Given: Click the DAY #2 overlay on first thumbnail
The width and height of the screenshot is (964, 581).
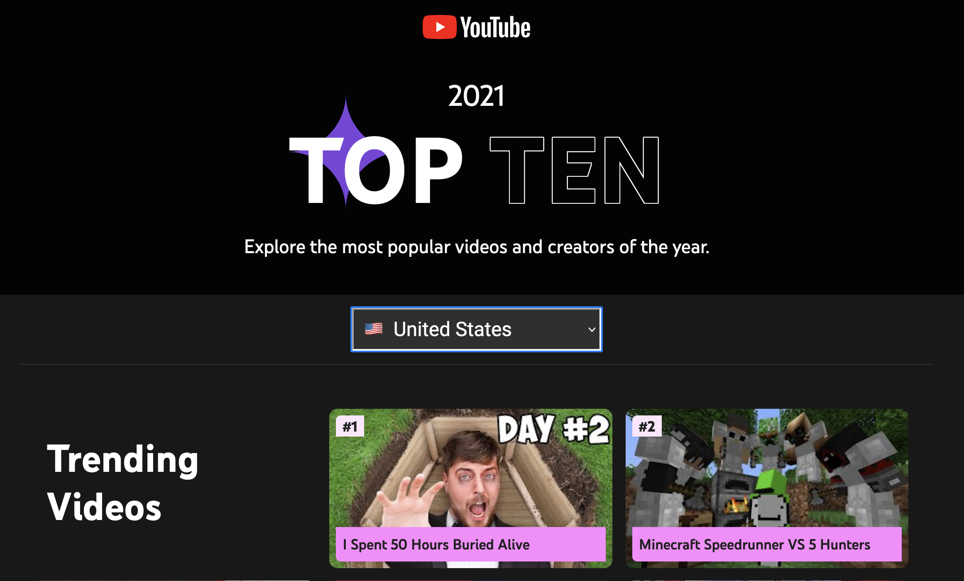Looking at the screenshot, I should 554,429.
